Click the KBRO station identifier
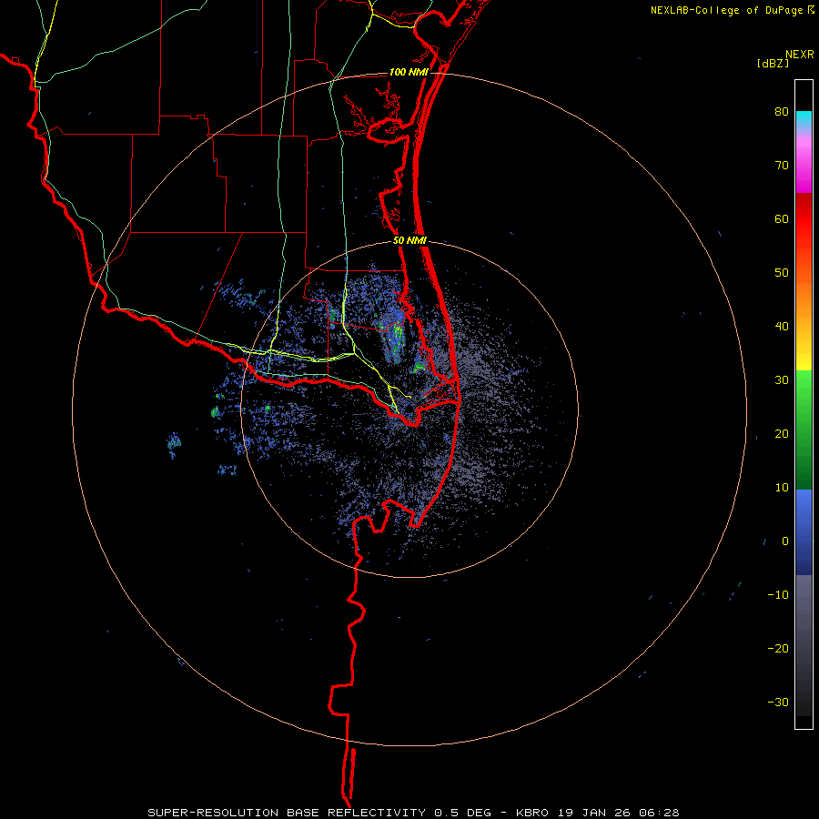The image size is (819, 819). click(x=532, y=813)
